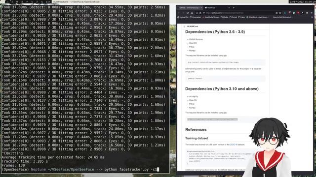Screen dimensions: 316x177
Task: Click Dependencies (Python 3.10 and above) heading
Action: point(222,88)
